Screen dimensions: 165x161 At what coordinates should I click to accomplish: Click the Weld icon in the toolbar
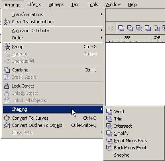(121, 28)
